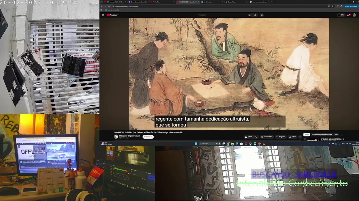Mute the Confúcio tab audio indicator
This screenshot has height=201, width=359.
(x=196, y=2)
